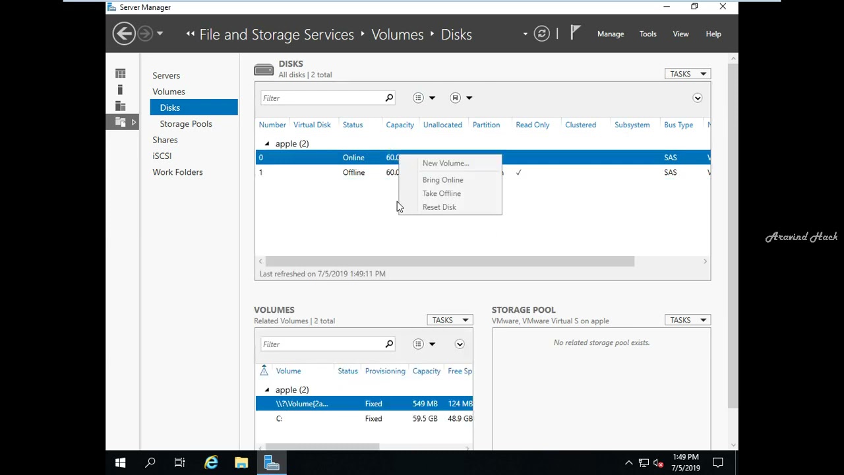This screenshot has width=844, height=475.
Task: Sort disks by Bus Type column
Action: (x=678, y=125)
